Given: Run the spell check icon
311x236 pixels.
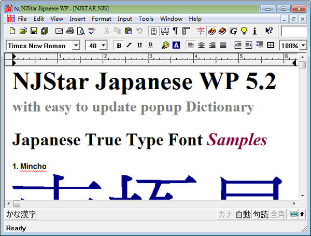Looking at the screenshot, I should (92, 31).
